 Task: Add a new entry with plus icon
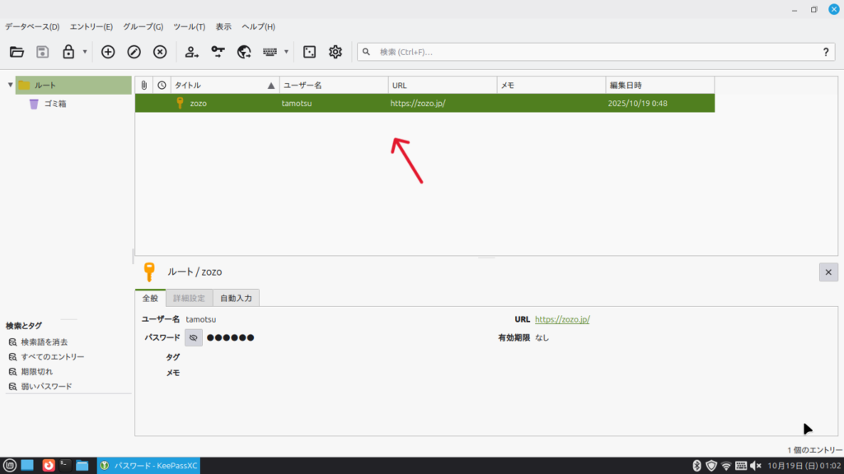click(x=108, y=52)
